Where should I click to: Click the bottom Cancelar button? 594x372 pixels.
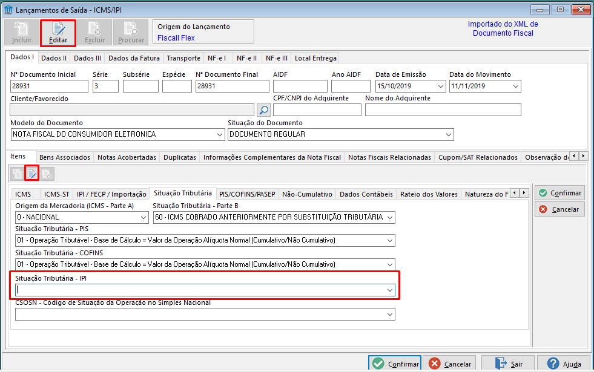click(450, 364)
